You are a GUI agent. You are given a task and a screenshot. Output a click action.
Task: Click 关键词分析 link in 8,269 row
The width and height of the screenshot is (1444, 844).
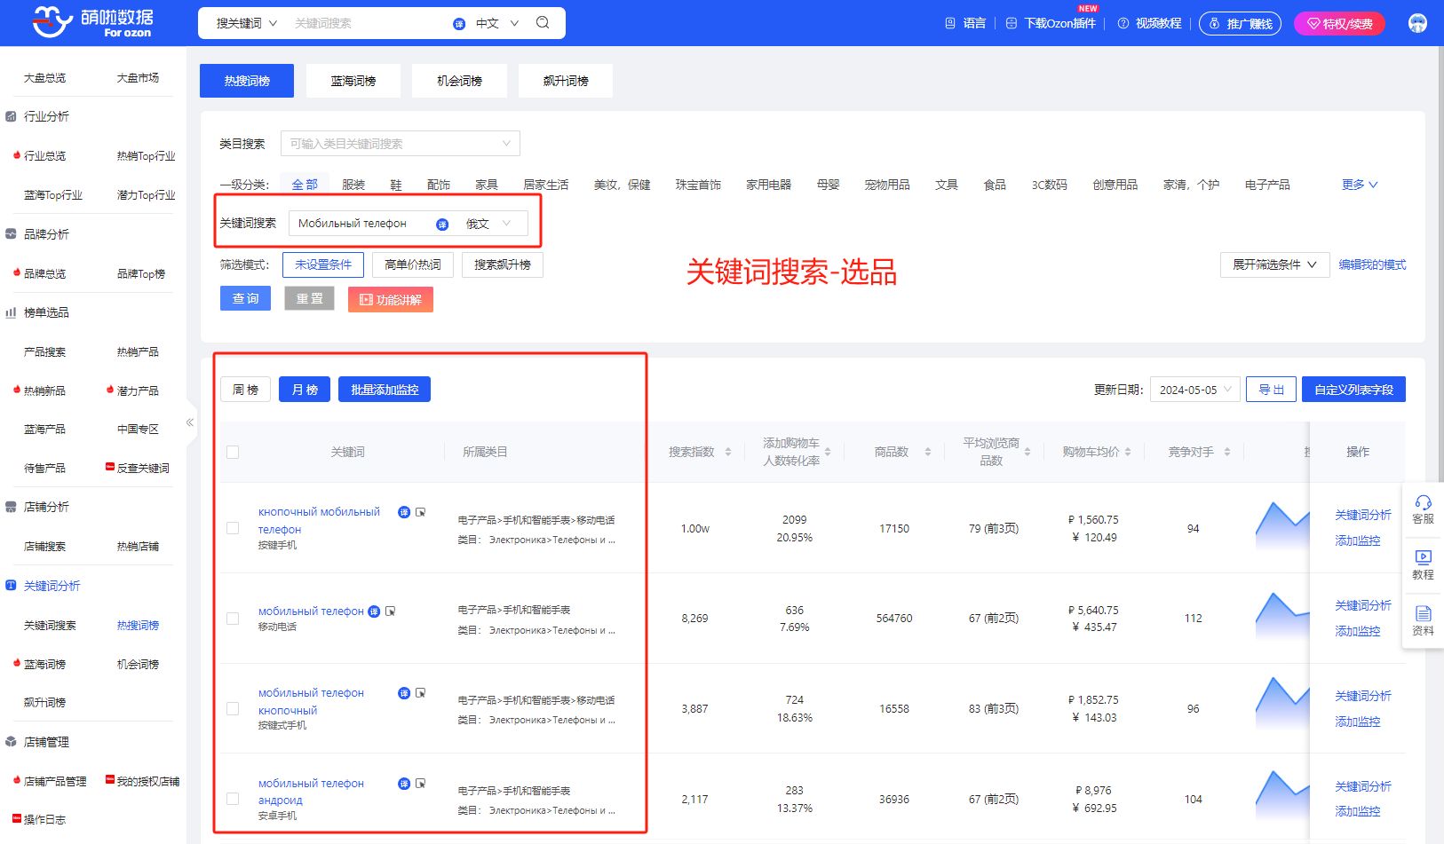1363,605
